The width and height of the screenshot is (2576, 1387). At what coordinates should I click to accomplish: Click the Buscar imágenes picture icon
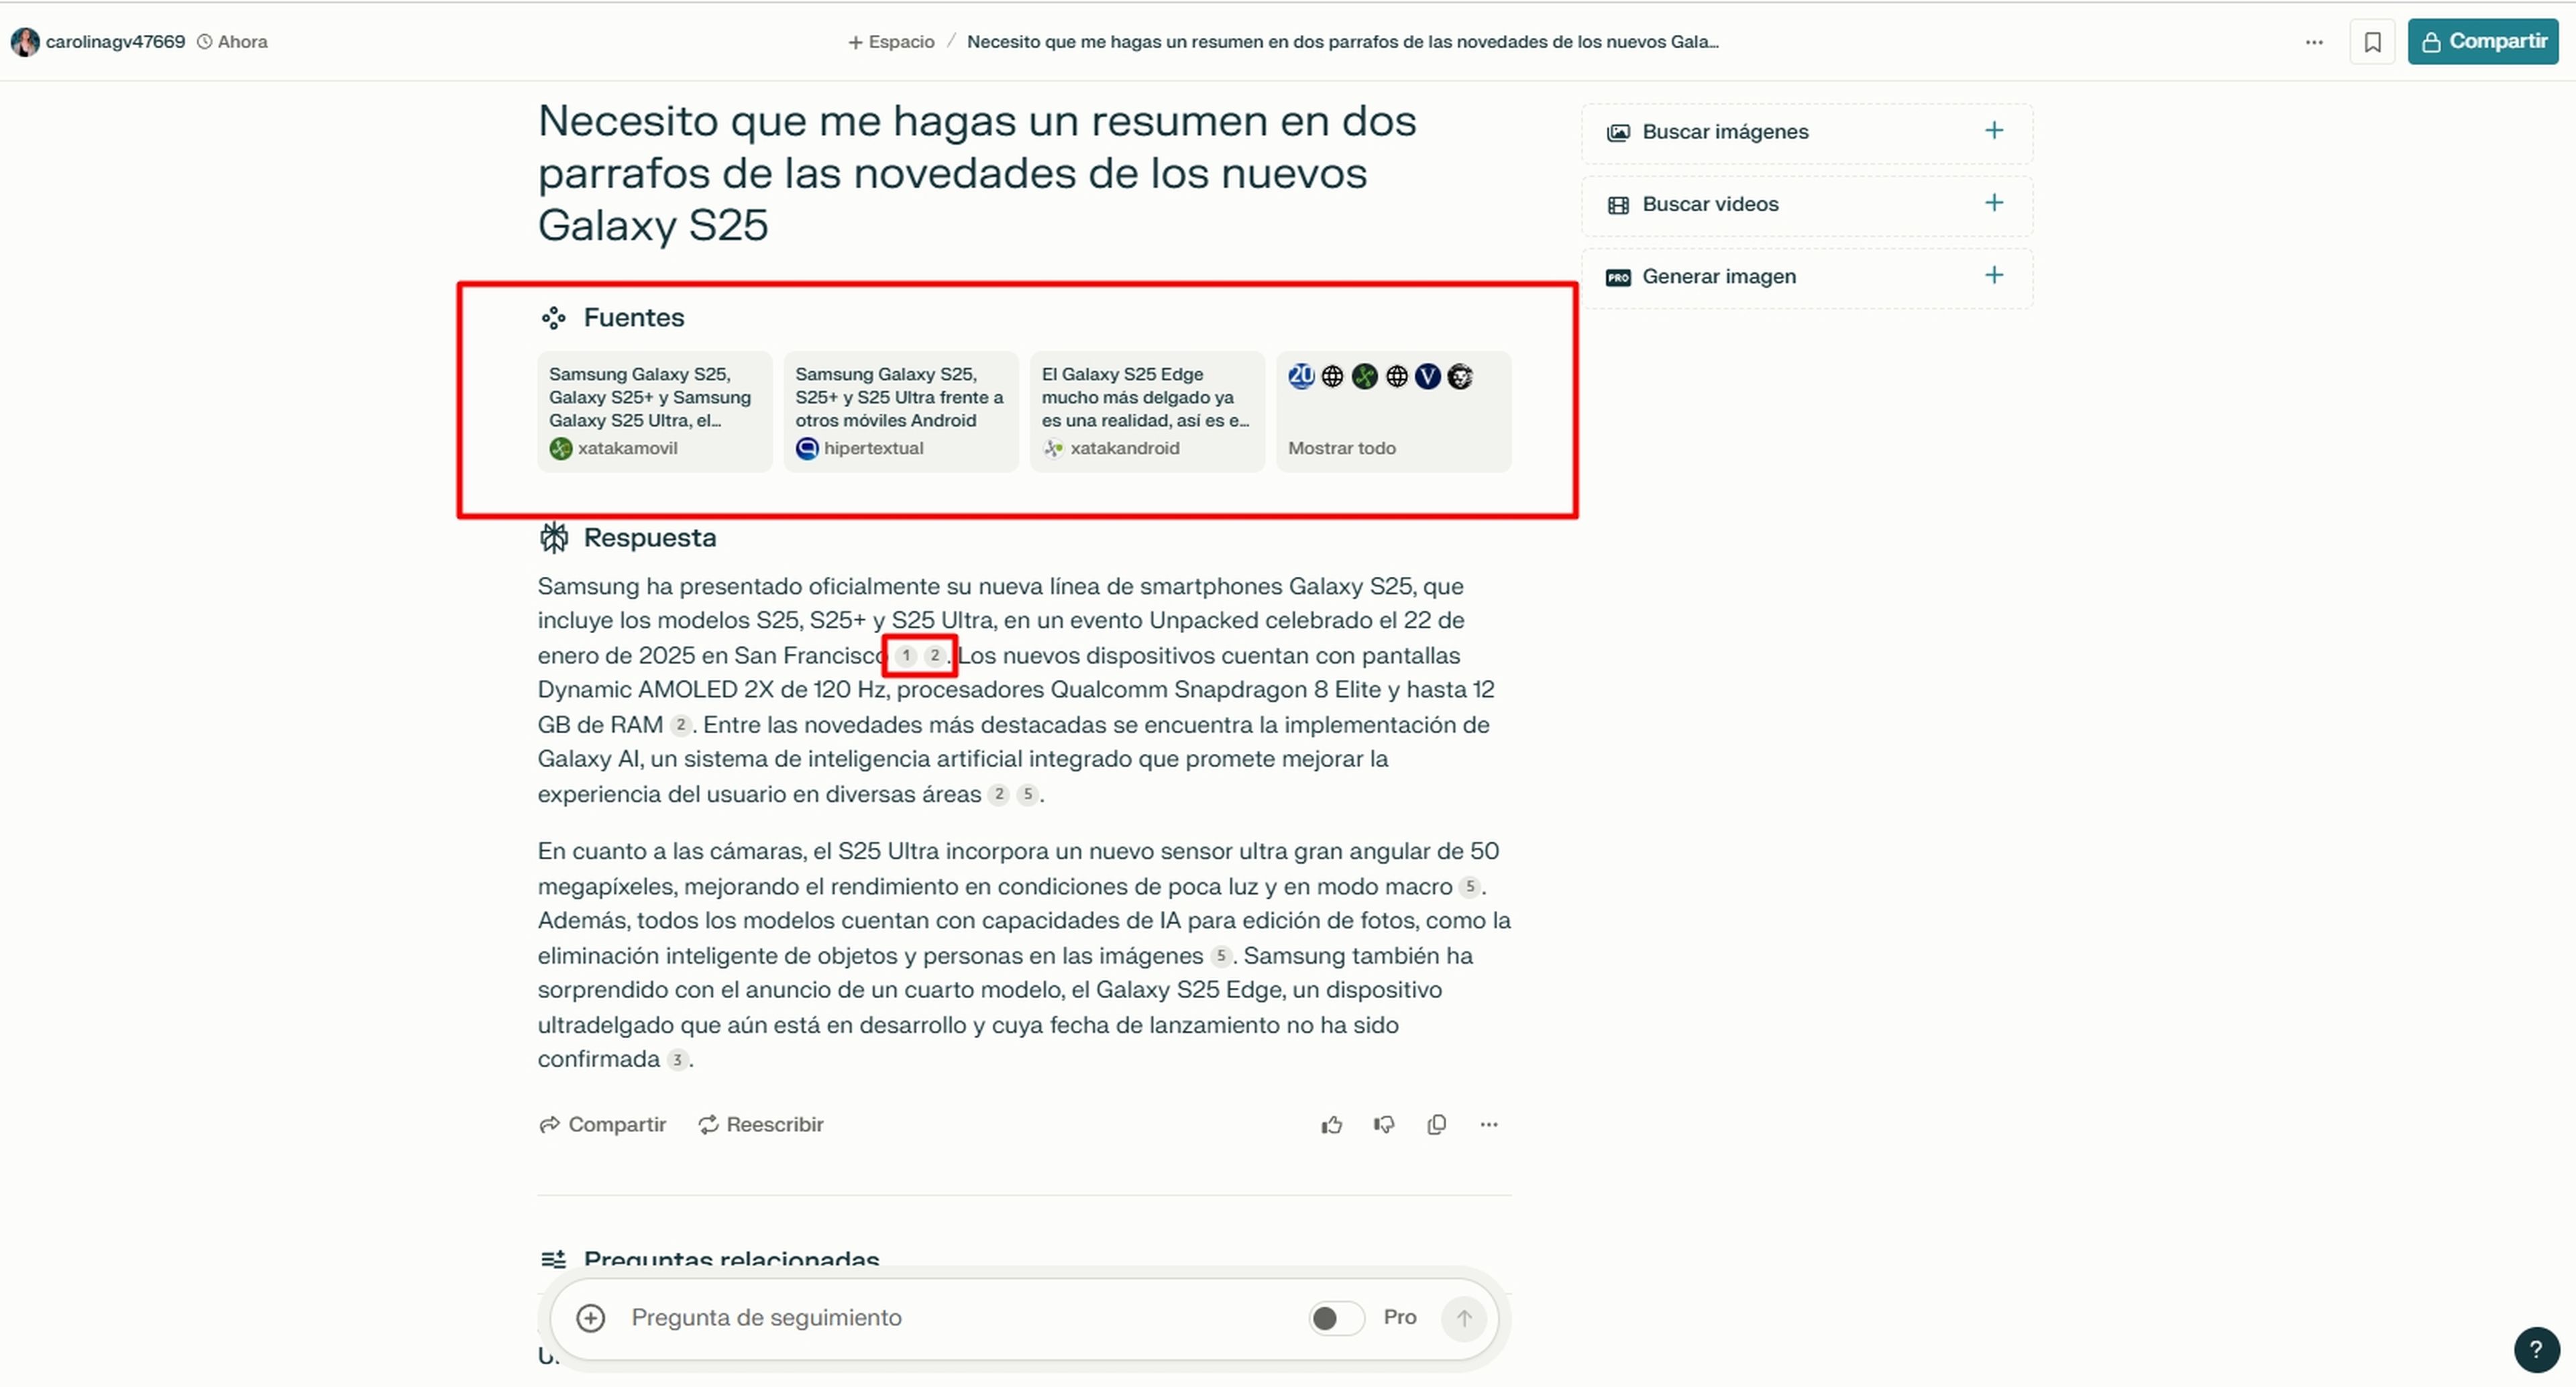1618,132
